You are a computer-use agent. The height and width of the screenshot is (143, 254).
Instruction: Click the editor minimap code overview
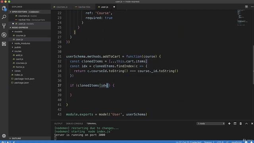click(x=242, y=18)
